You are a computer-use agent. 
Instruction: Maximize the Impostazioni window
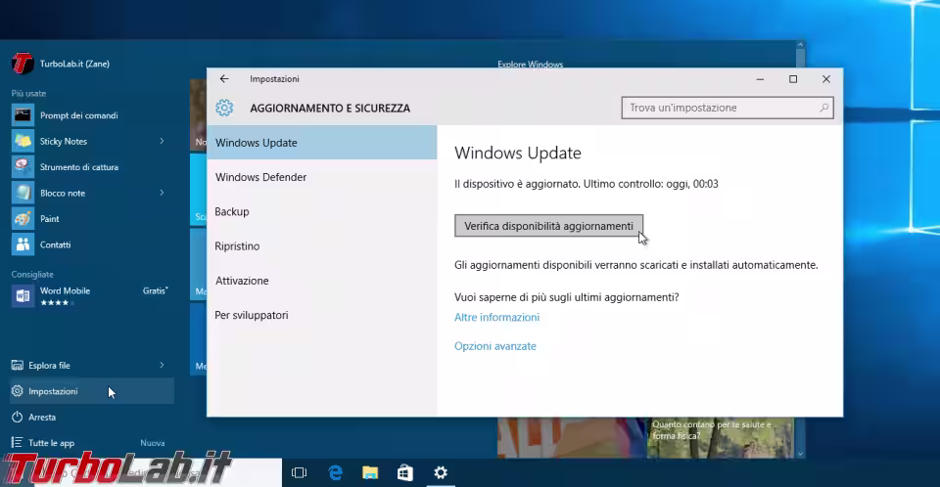coord(793,79)
